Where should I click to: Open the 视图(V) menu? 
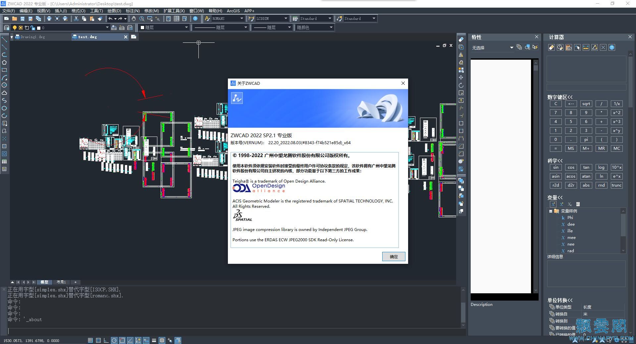43,11
